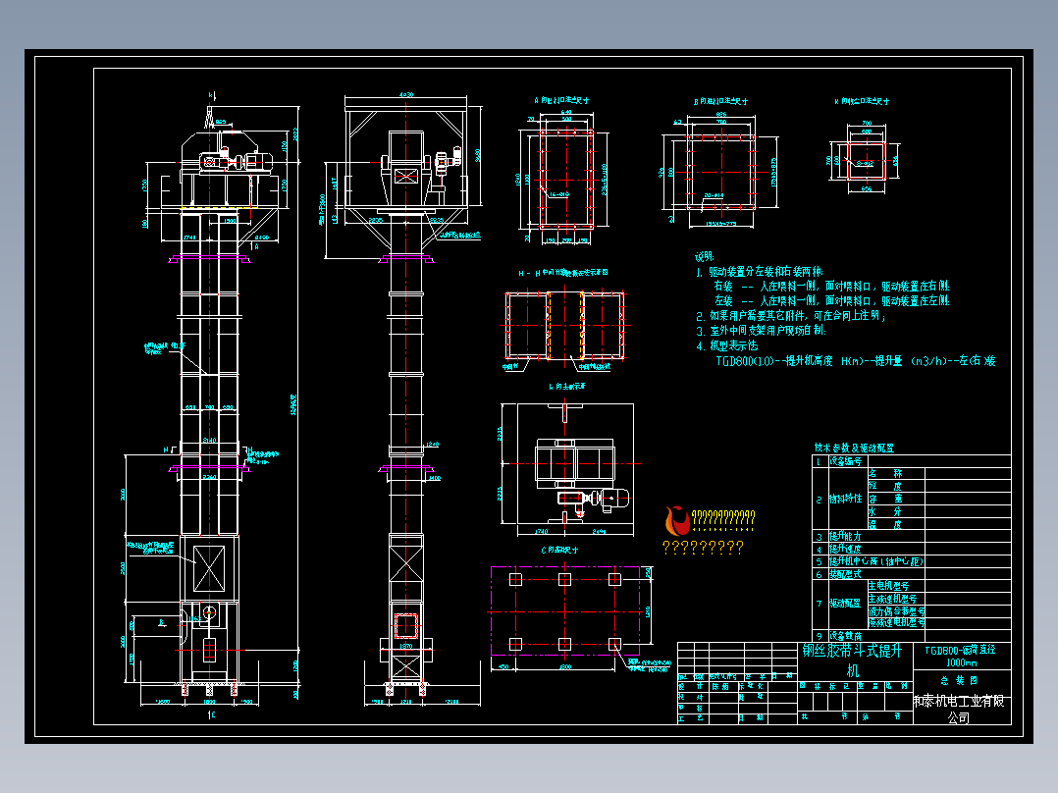Click the 右装 explanation note line
This screenshot has height=793, width=1058.
(832, 287)
